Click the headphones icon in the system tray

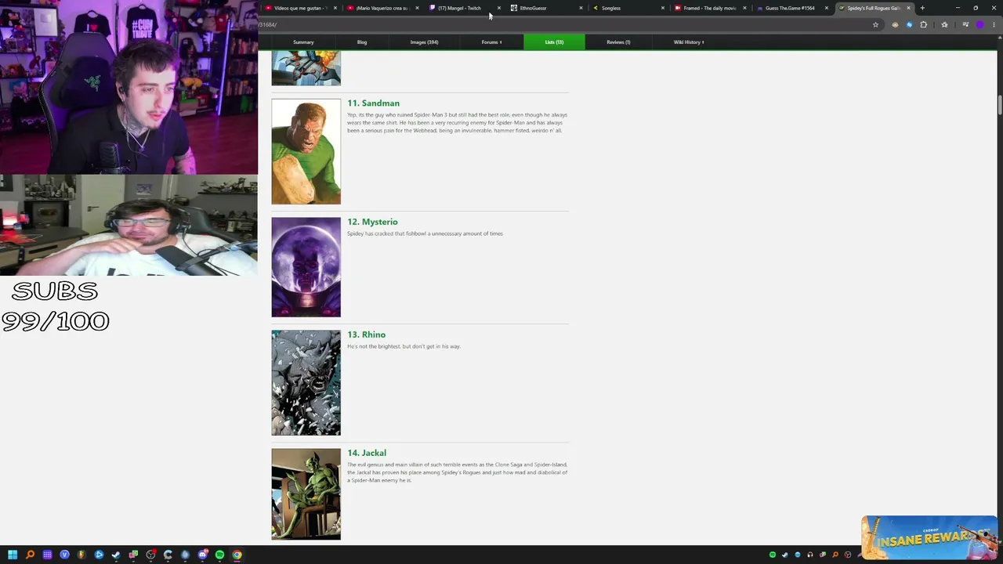coord(810,555)
